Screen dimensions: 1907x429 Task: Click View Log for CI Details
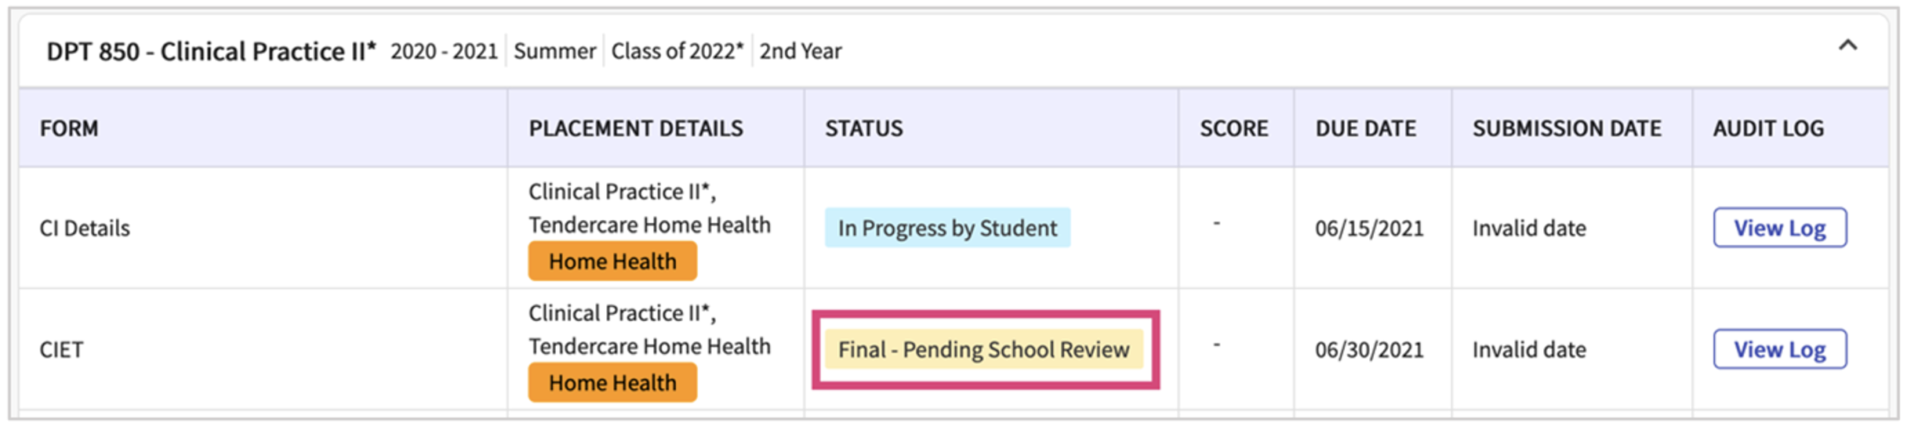coord(1779,228)
